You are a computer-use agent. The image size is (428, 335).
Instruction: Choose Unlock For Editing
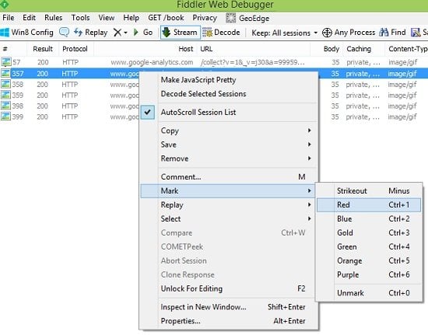pos(229,288)
